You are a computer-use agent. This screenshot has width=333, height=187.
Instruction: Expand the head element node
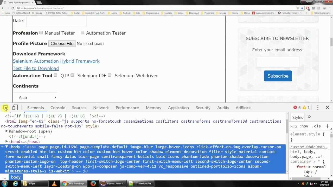pyautogui.click(x=7, y=142)
